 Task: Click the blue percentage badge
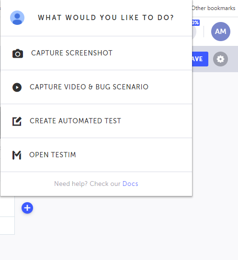coord(196,22)
